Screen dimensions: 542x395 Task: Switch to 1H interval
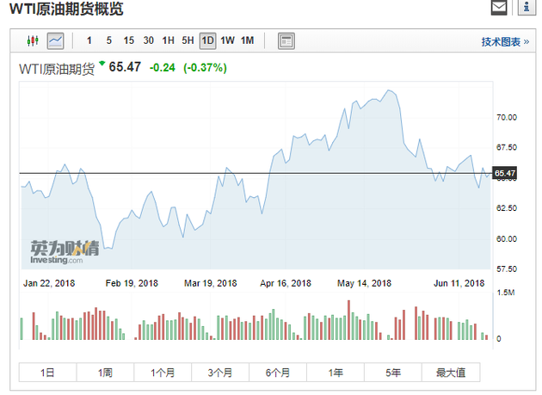169,40
